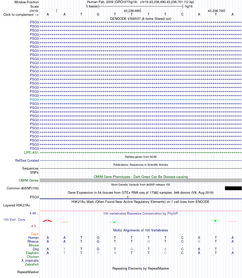
Task: Click the G base in the complement row
Action: [98, 14]
